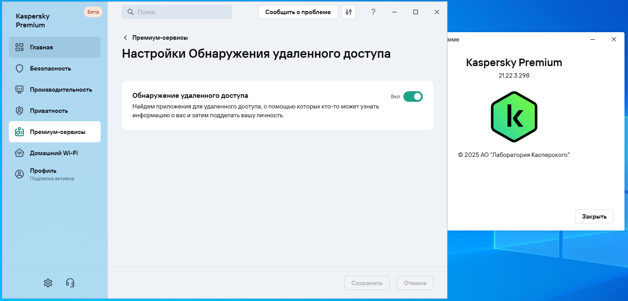The width and height of the screenshot is (628, 301).
Task: Select Премиум-сервисы in the sidebar
Action: 55,132
